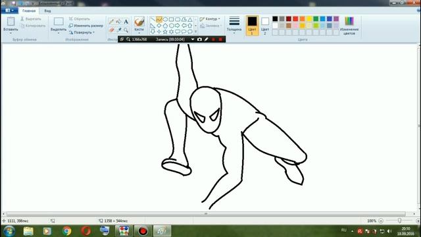Select the Hexagon shape
Viewport: 421px width, 237px height.
point(171,26)
